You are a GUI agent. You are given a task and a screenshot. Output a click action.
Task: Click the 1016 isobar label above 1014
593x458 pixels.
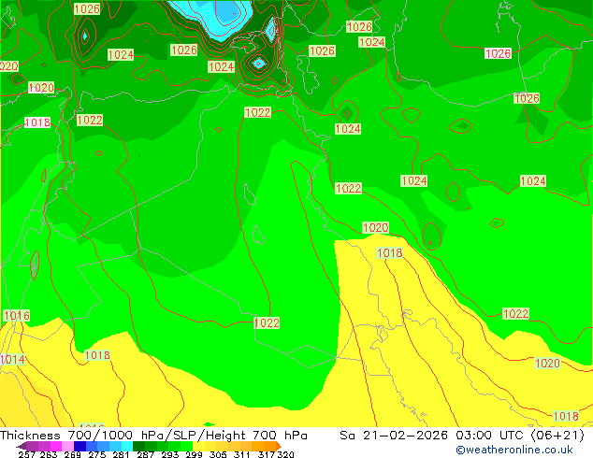(x=16, y=316)
